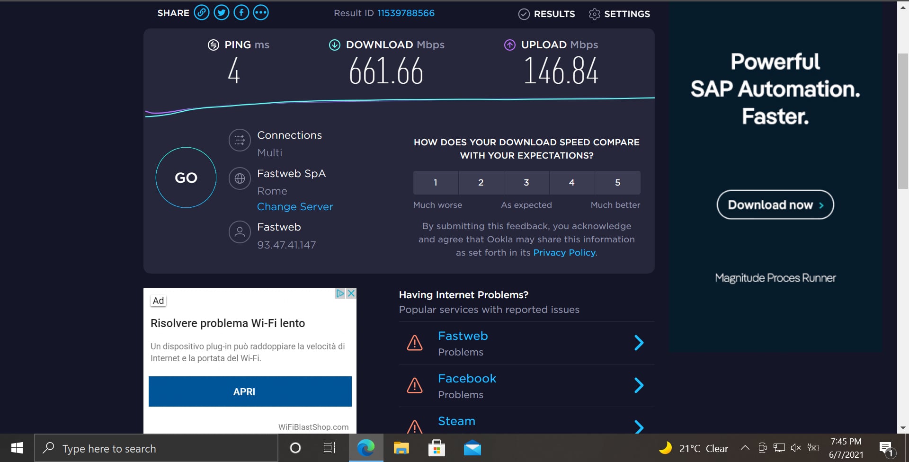Open the clock and calendar flyout

tap(846, 448)
